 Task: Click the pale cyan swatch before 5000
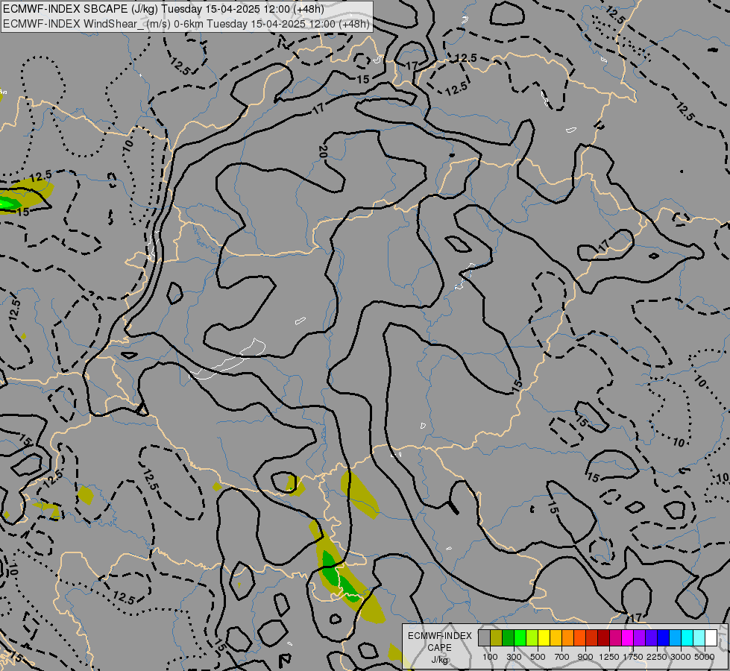point(699,638)
